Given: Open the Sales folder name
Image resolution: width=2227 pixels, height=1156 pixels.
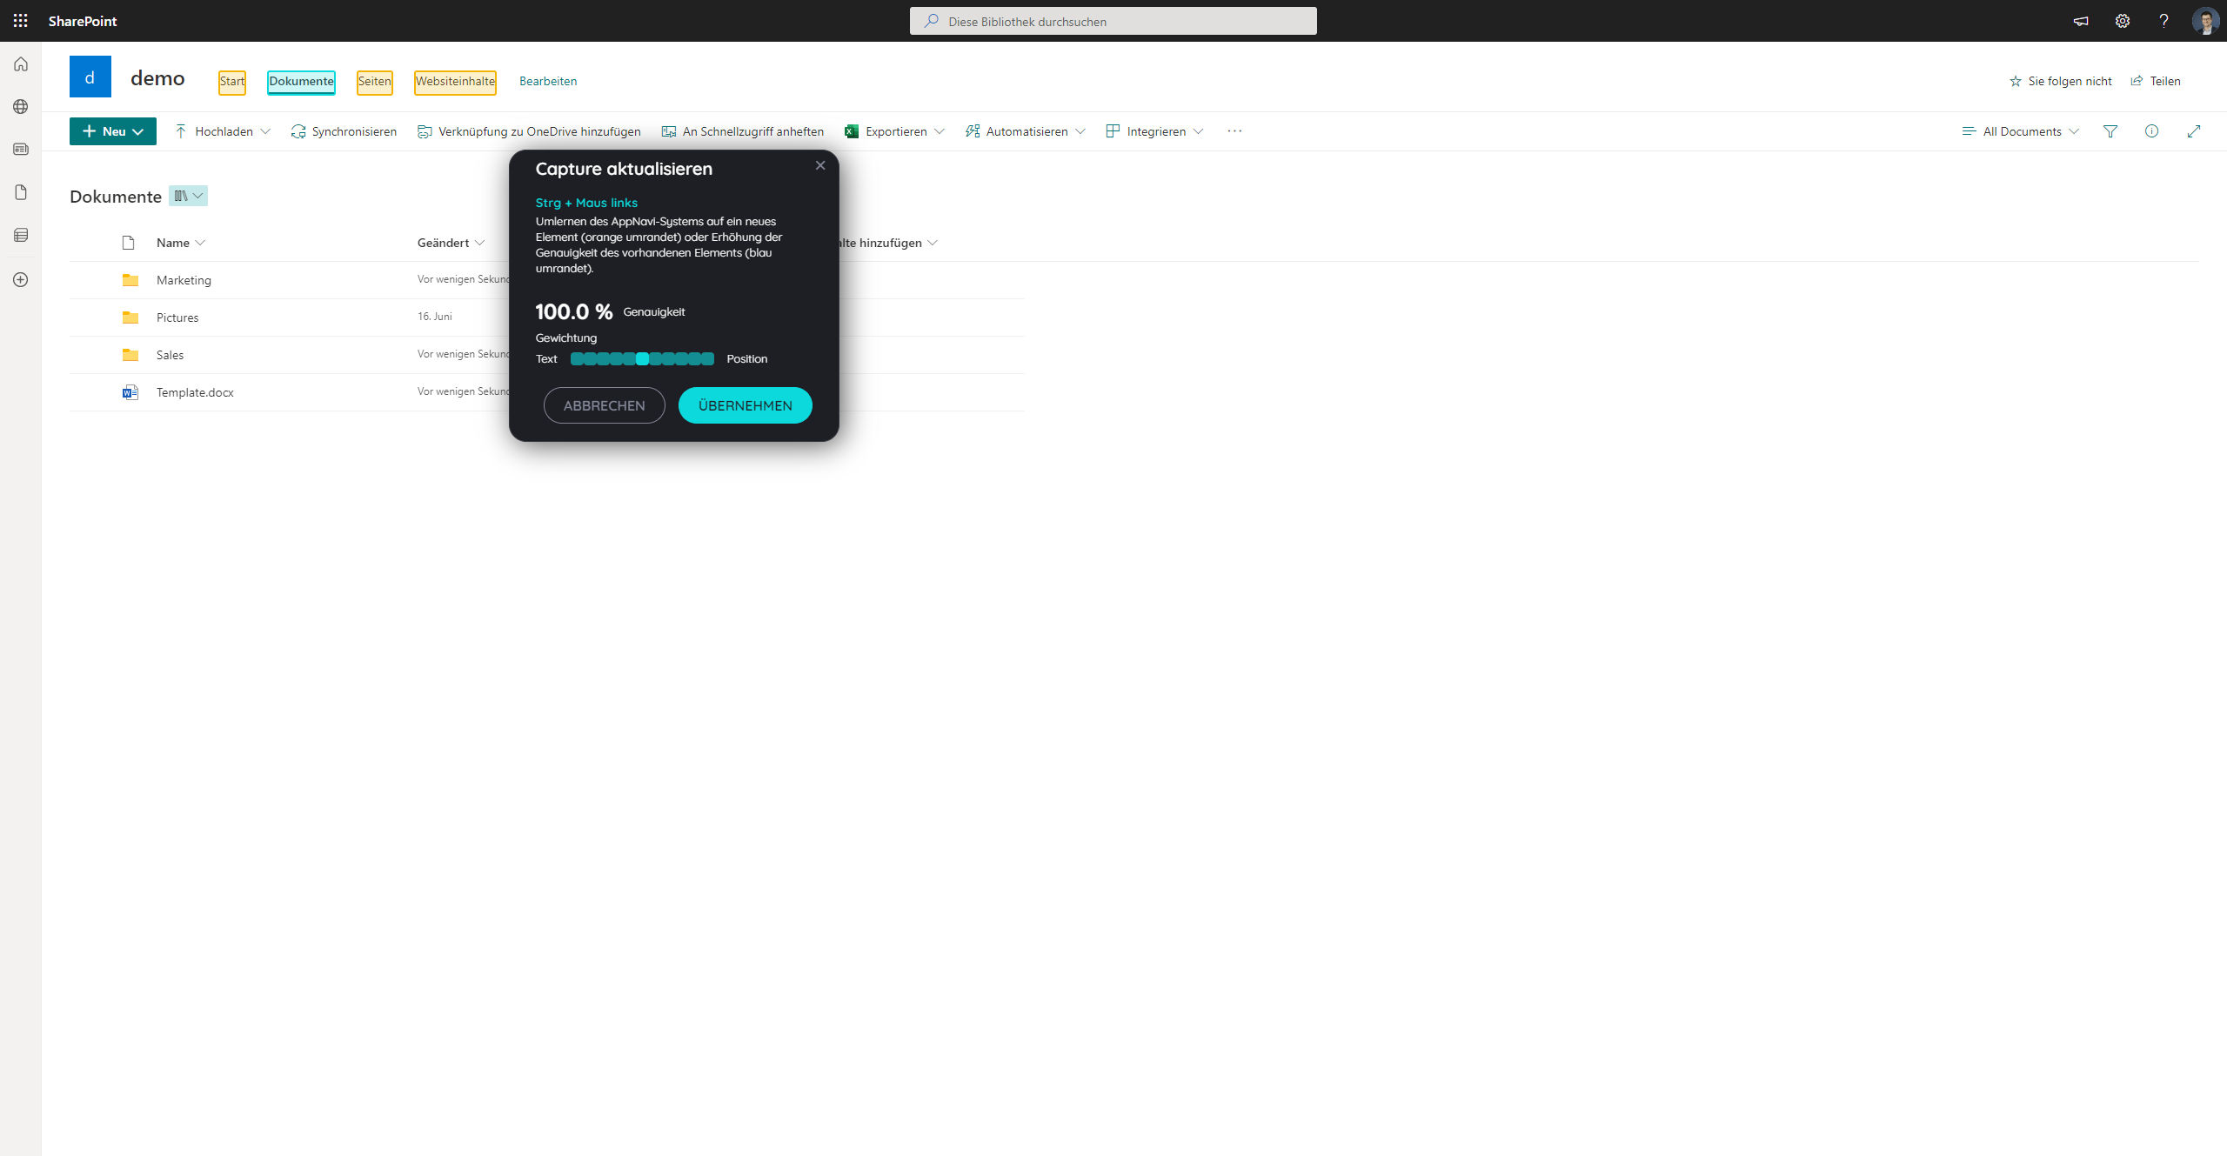Looking at the screenshot, I should [171, 355].
